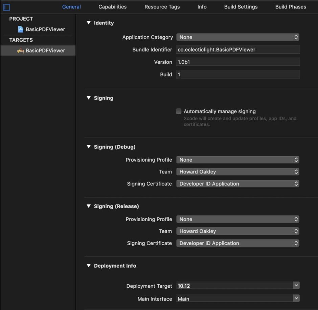Collapse the Deployment Info disclosure triangle
Viewport: 318px width, 310px height.
[89, 266]
